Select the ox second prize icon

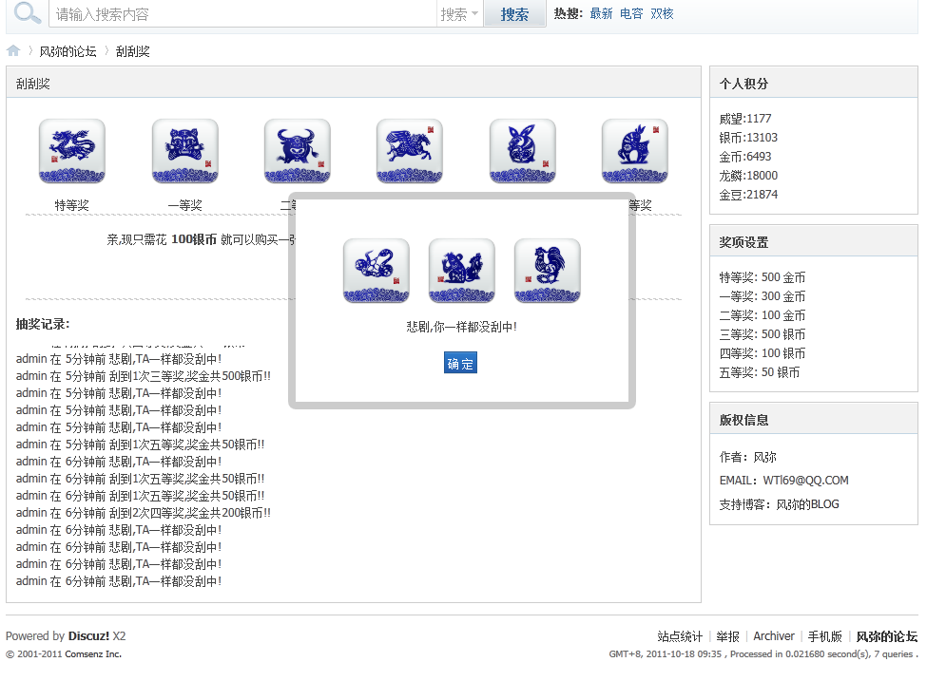coord(297,151)
